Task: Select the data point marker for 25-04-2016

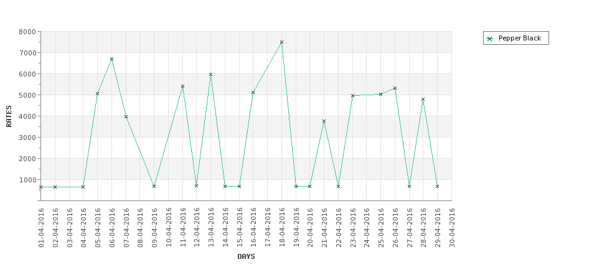Action: (380, 94)
